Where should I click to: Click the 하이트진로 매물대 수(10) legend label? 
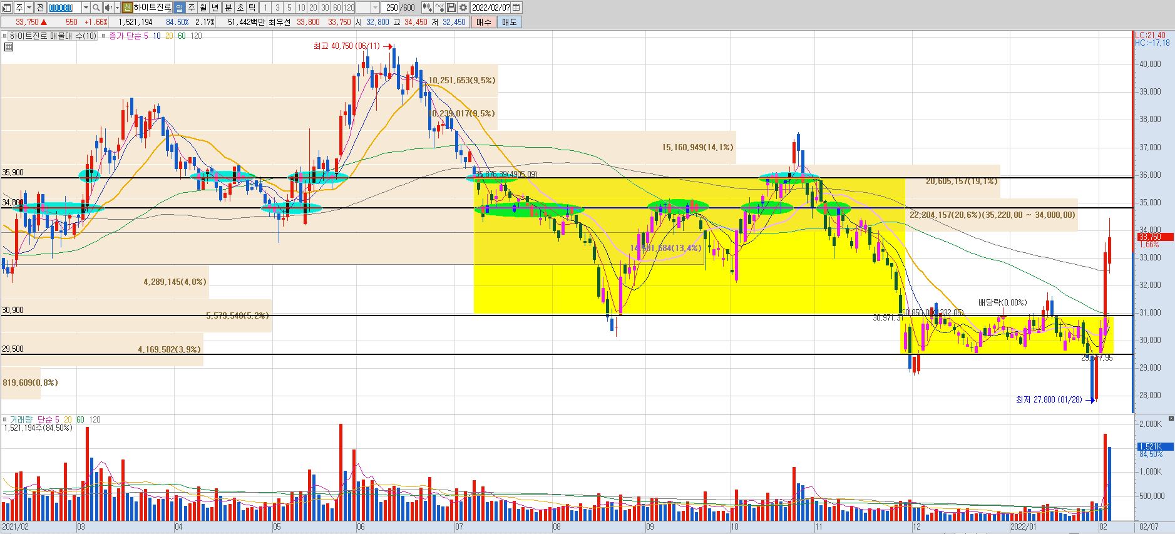[x=53, y=36]
